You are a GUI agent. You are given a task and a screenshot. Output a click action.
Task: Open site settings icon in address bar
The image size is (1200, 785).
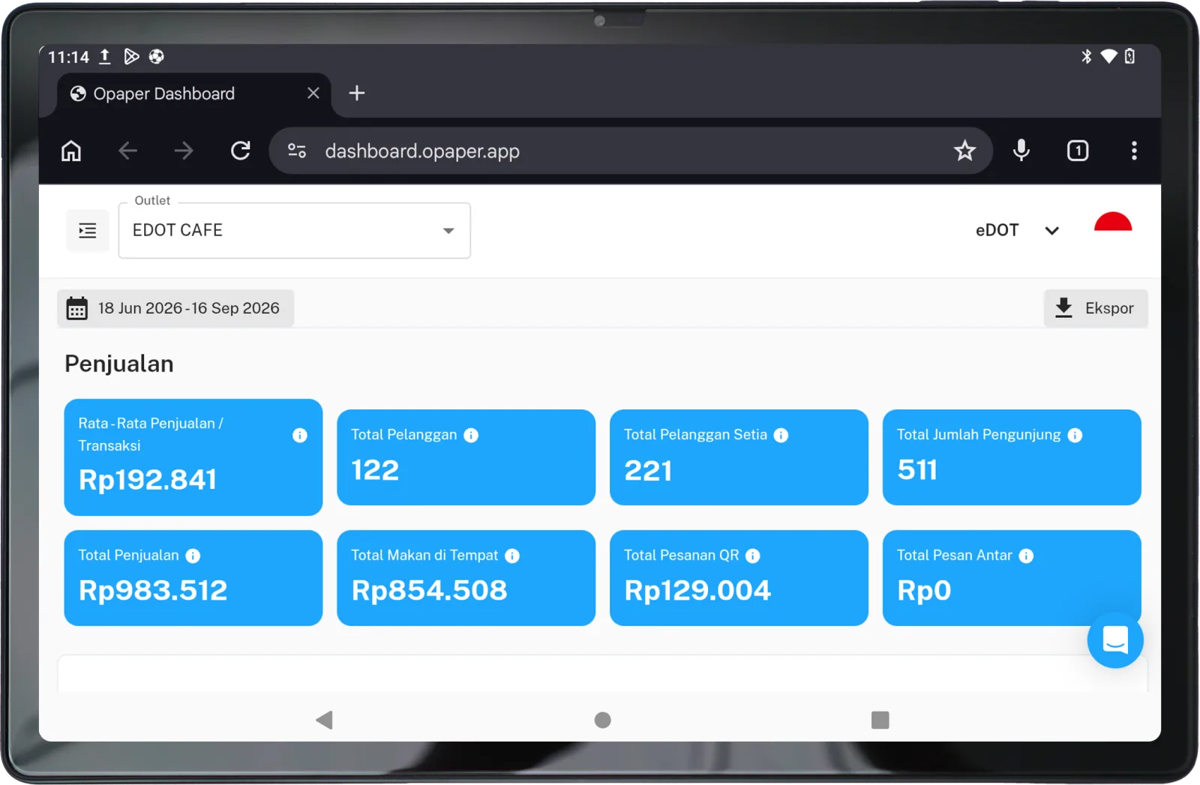(297, 151)
